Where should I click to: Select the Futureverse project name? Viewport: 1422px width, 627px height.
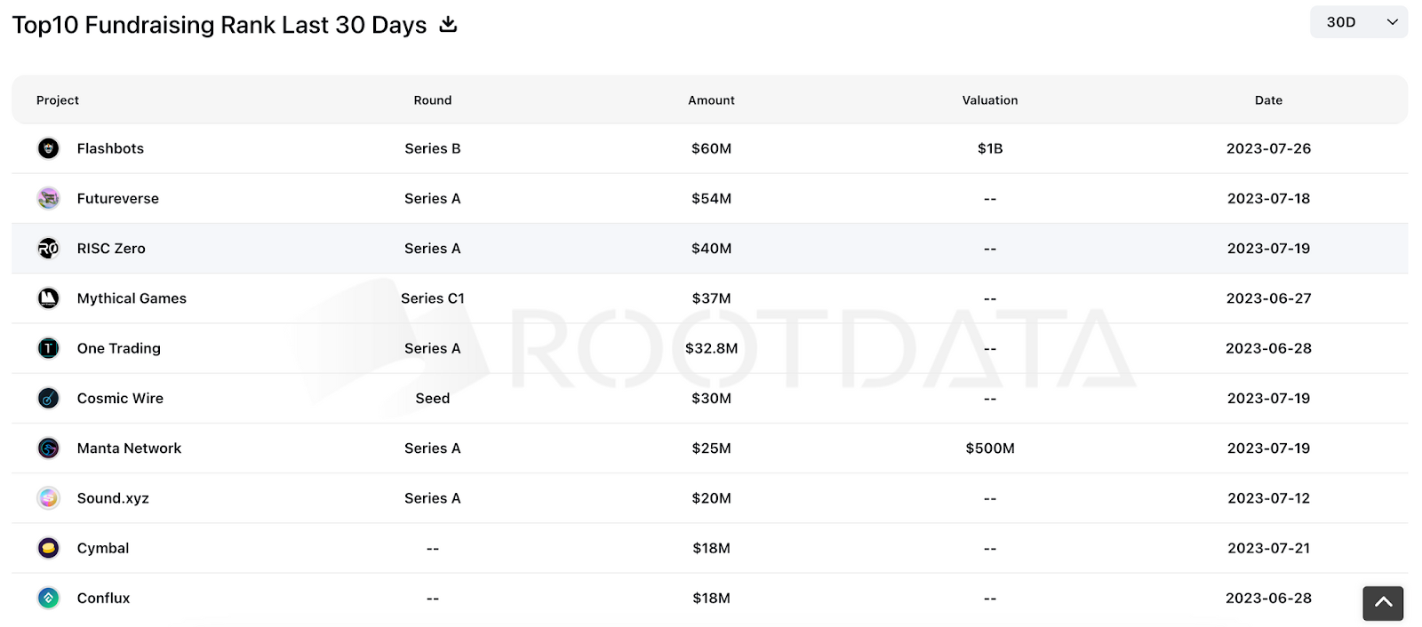pos(118,198)
